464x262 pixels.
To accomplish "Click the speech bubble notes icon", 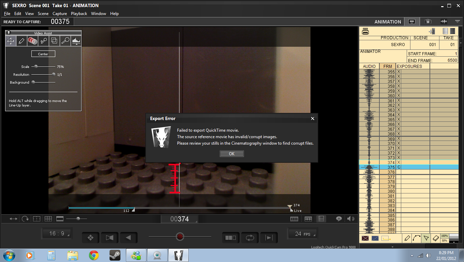I will (x=339, y=219).
